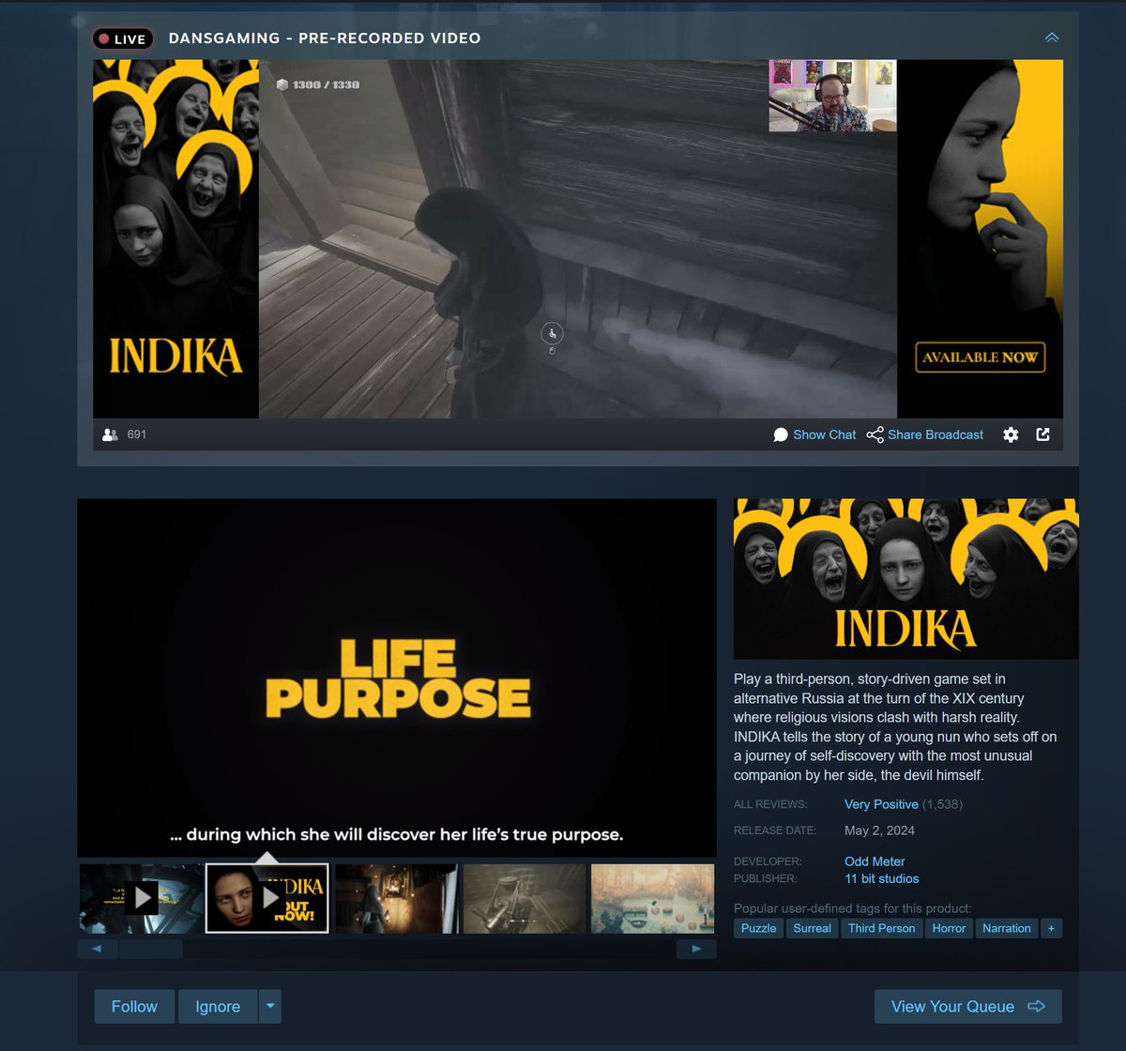The width and height of the screenshot is (1126, 1051).
Task: Click the DANSGAMING - PRE-RECORDED VIDEO title
Action: pyautogui.click(x=325, y=38)
